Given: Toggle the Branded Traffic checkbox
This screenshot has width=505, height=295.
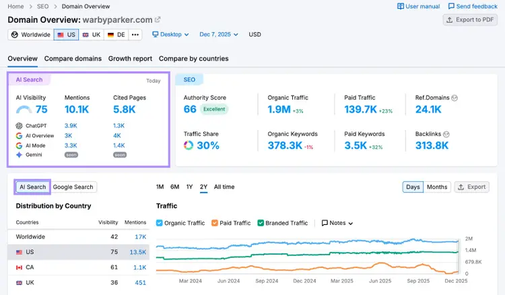Looking at the screenshot, I should pos(261,223).
